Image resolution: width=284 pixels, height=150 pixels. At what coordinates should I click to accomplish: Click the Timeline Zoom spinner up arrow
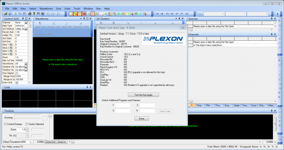tap(27, 129)
